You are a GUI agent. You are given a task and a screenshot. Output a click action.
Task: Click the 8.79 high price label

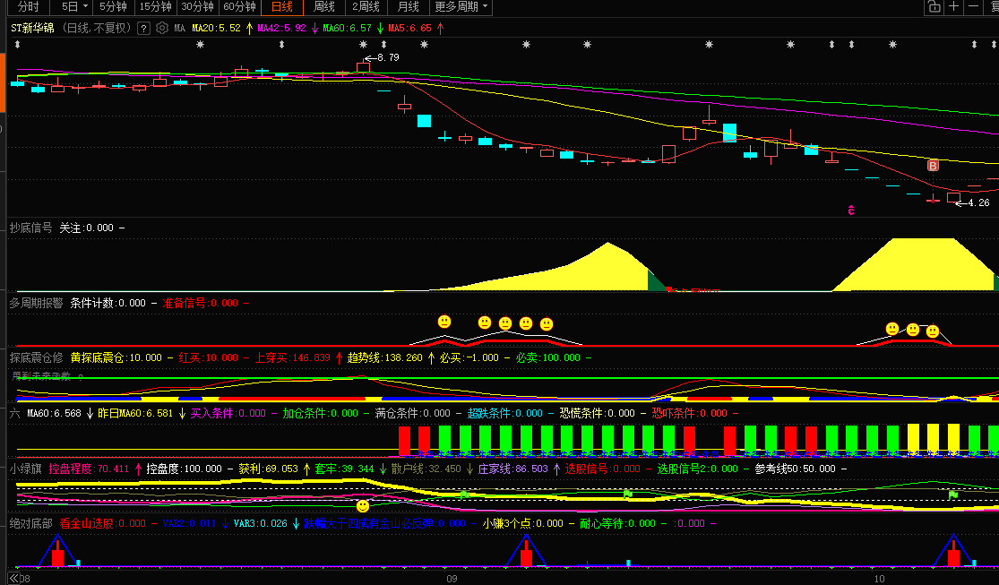point(388,57)
